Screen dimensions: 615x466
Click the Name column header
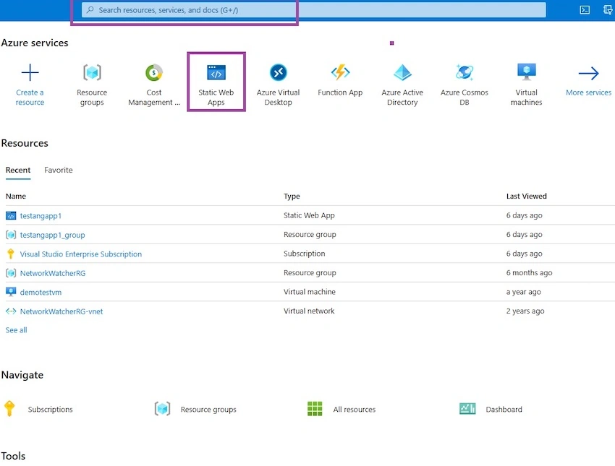pyautogui.click(x=16, y=196)
